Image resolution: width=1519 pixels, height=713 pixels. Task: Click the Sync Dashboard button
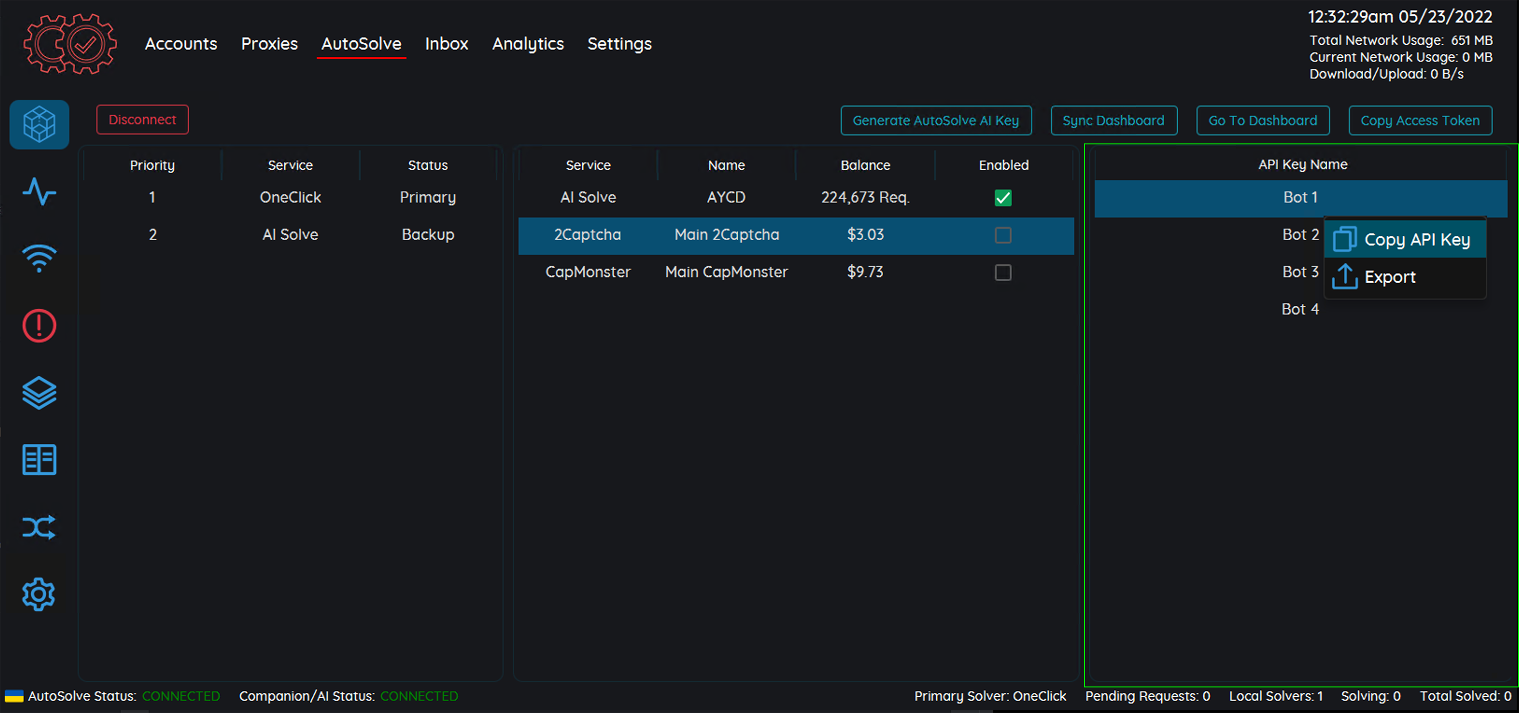(x=1114, y=120)
